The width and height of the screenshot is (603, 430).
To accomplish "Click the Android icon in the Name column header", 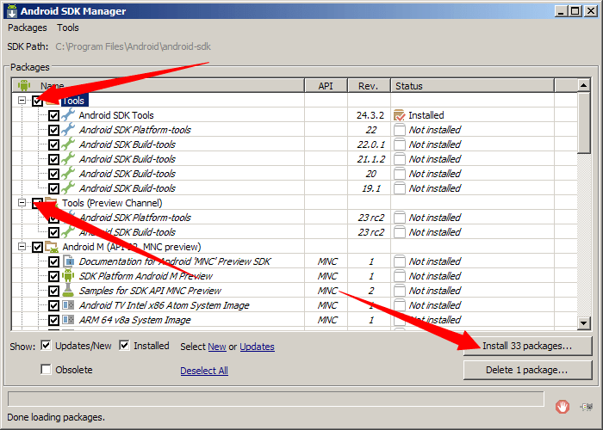I will click(x=24, y=86).
